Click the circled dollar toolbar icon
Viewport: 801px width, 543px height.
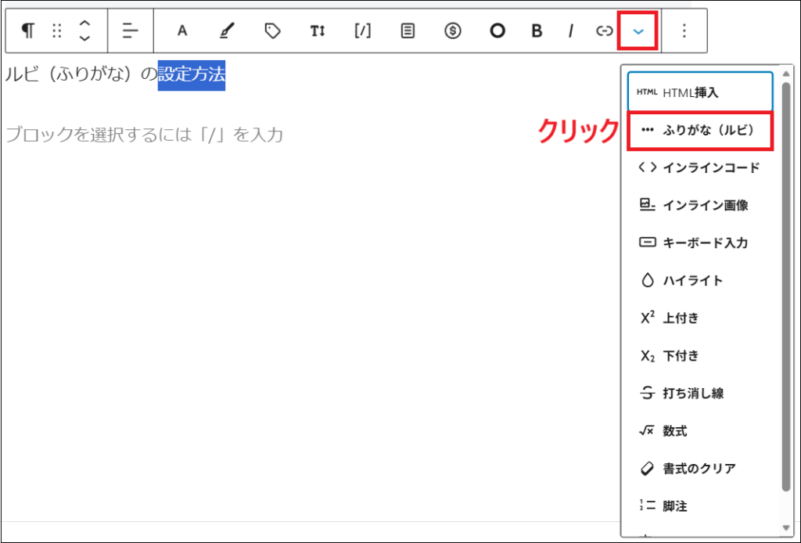click(x=452, y=31)
